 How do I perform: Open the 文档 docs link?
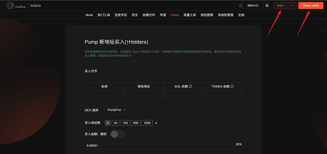241,15
